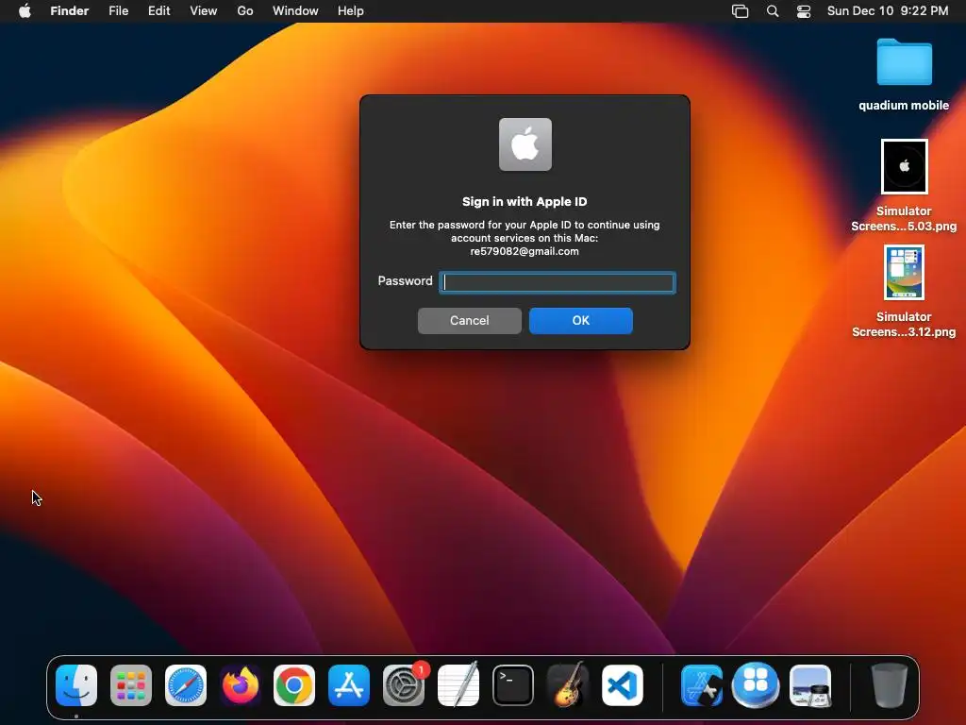Viewport: 966px width, 725px height.
Task: Open Control Center in menu bar
Action: tap(804, 11)
